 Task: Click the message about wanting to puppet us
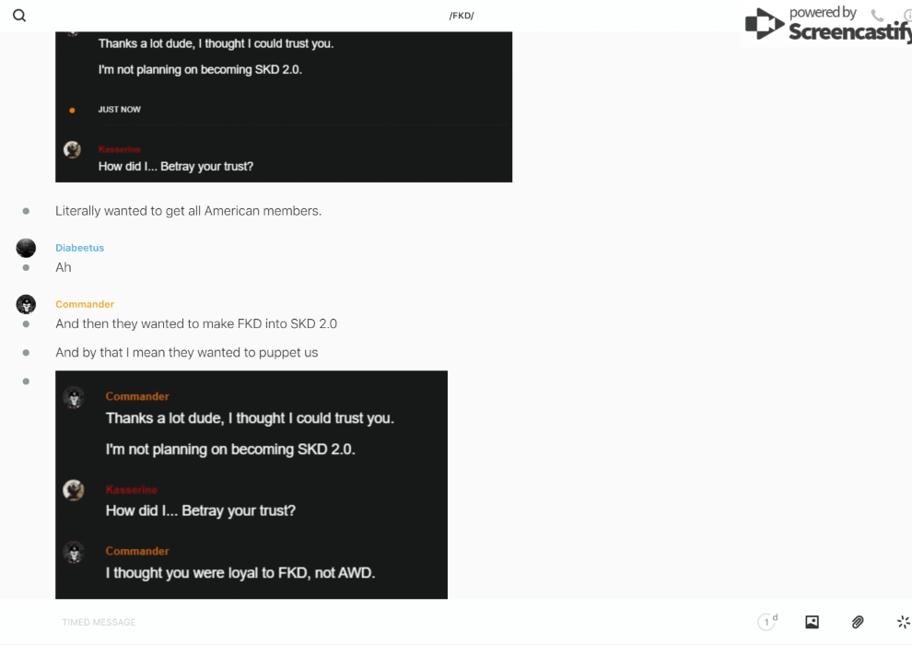pos(186,352)
